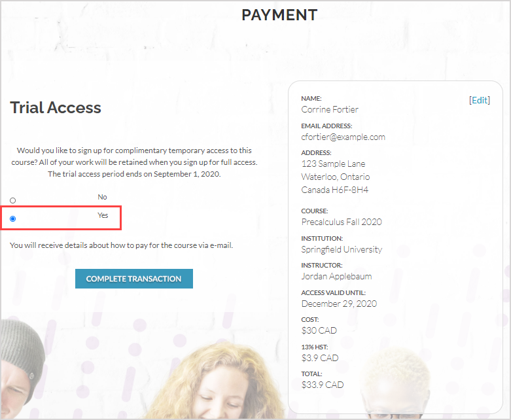Screen dimensions: 511x420
Task: Click the December 29, 2020 date
Action: point(339,304)
